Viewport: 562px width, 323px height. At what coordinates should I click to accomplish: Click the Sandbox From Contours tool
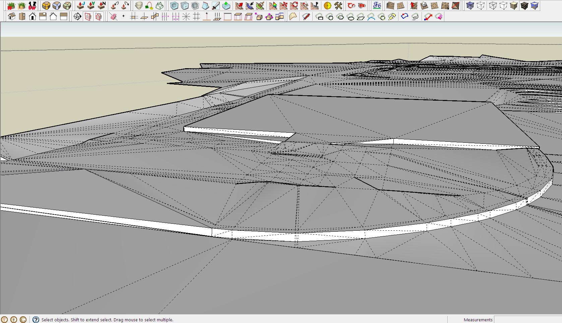click(x=390, y=6)
